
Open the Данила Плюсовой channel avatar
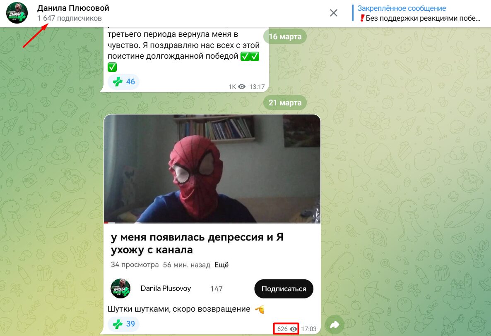[17, 13]
